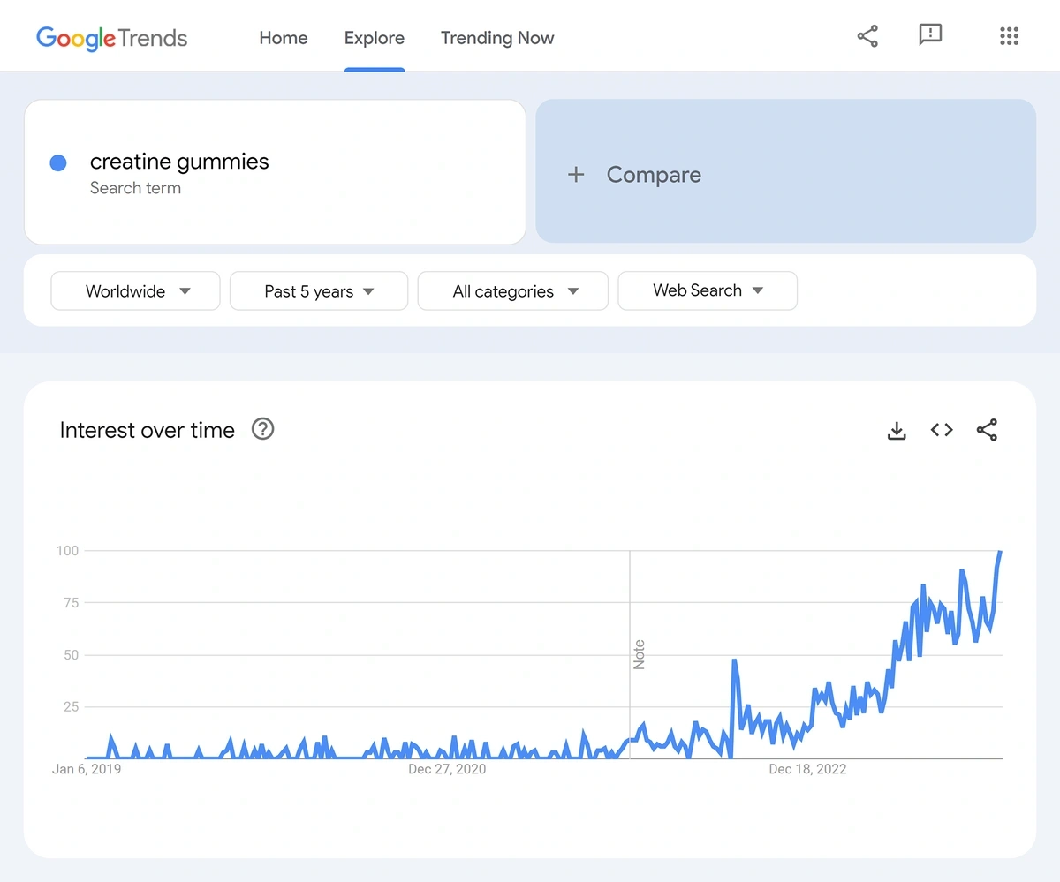Viewport: 1060px width, 882px height.
Task: Select the Explore tab
Action: tap(375, 38)
